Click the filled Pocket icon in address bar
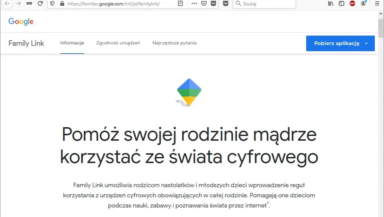The image size is (384, 217). [214, 3]
